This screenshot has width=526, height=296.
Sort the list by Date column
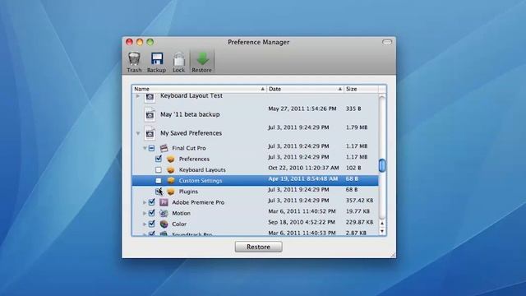[305, 89]
